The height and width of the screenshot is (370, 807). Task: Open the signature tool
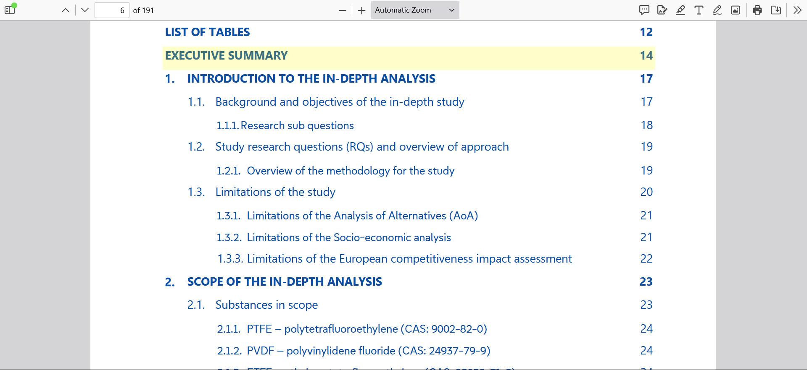coord(662,10)
